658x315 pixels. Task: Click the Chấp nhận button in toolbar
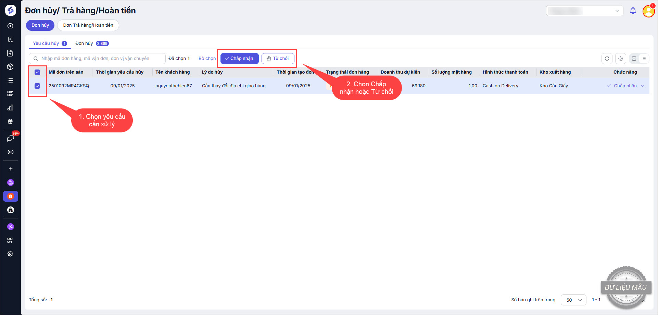click(x=240, y=59)
